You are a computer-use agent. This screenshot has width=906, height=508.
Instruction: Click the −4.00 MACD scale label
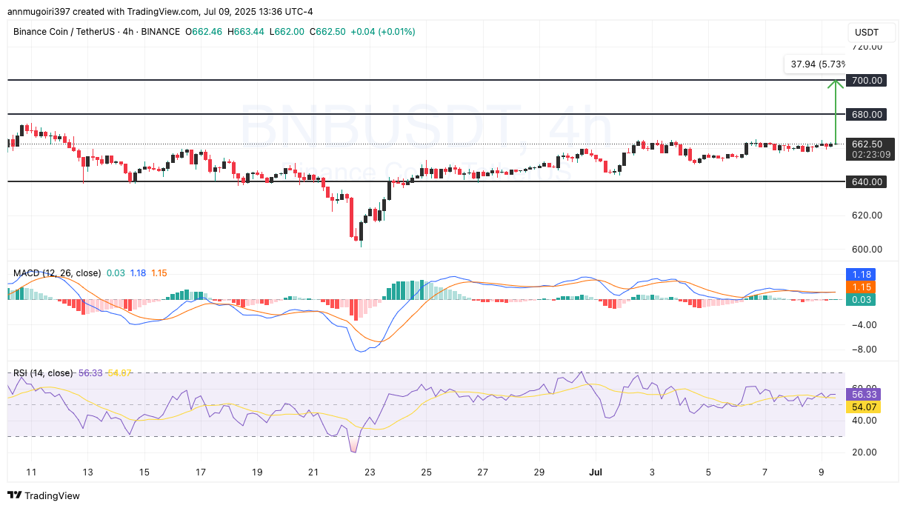(865, 325)
